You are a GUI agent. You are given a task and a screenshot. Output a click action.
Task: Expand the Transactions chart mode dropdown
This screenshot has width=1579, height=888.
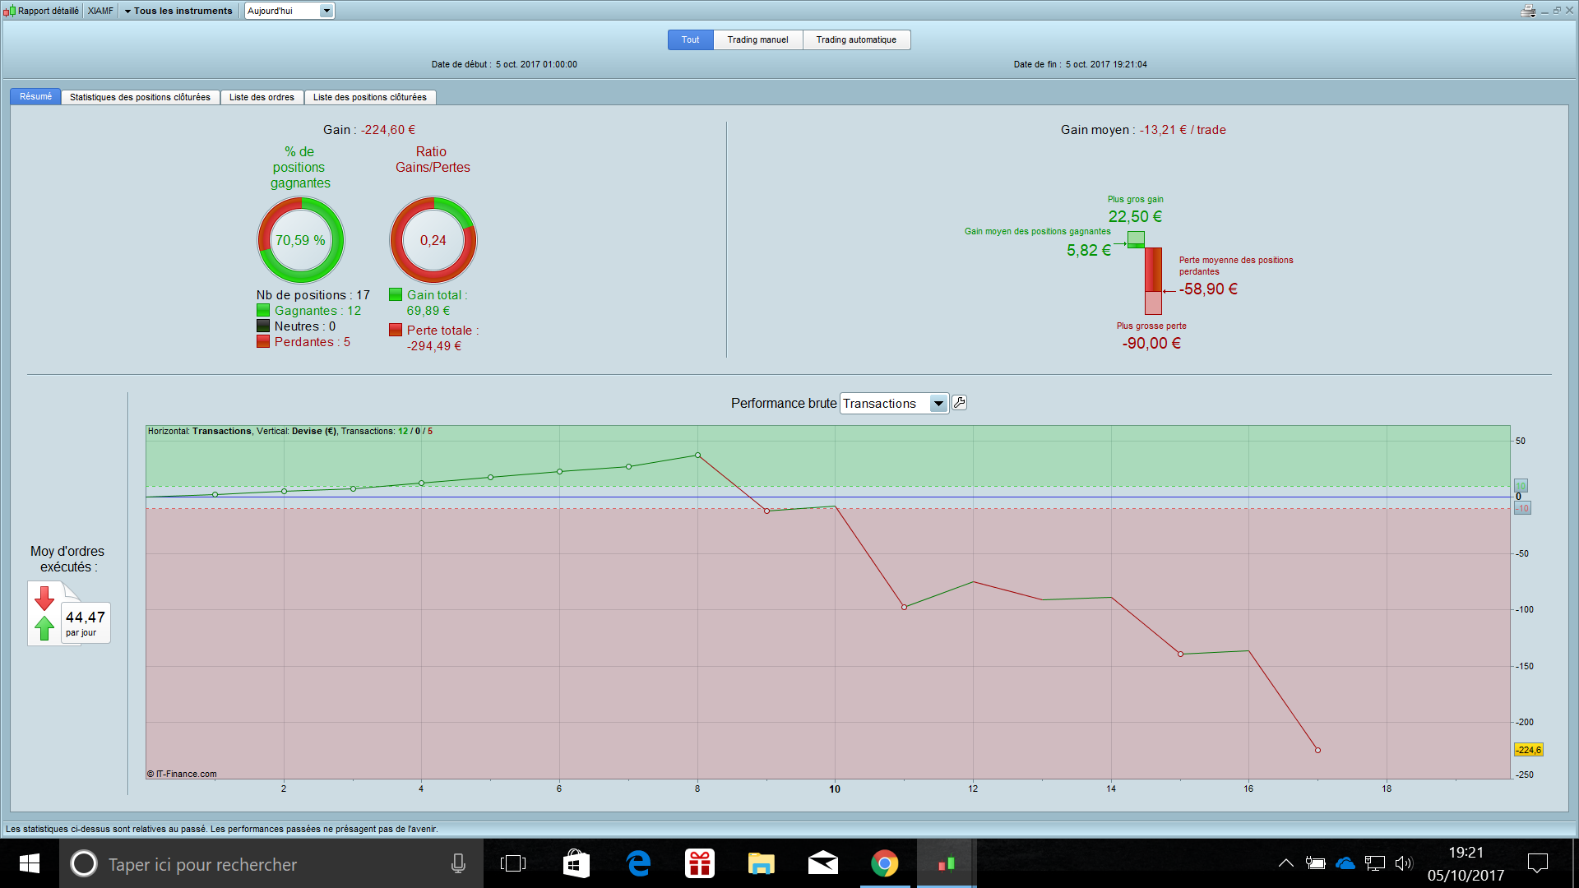pyautogui.click(x=938, y=404)
